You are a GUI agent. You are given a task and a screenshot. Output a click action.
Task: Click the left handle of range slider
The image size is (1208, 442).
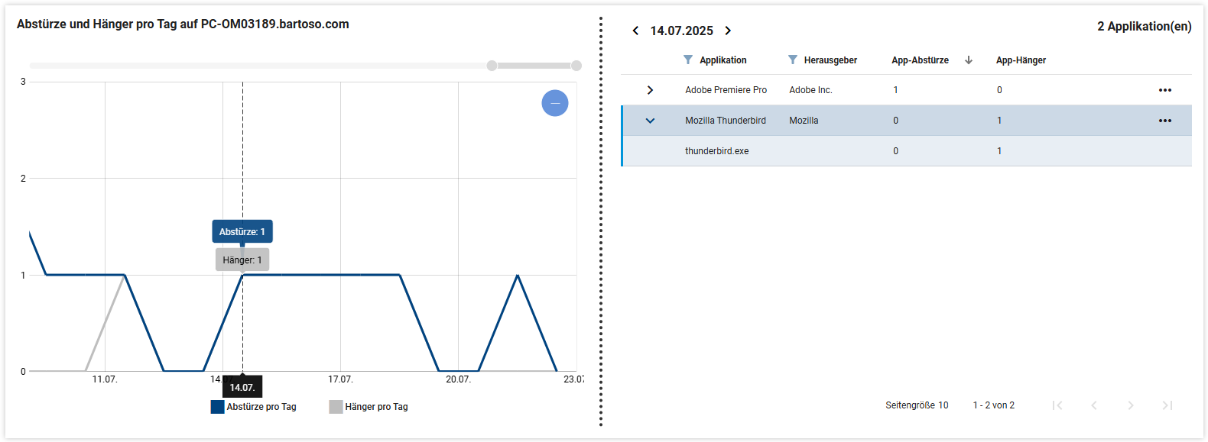click(x=492, y=66)
